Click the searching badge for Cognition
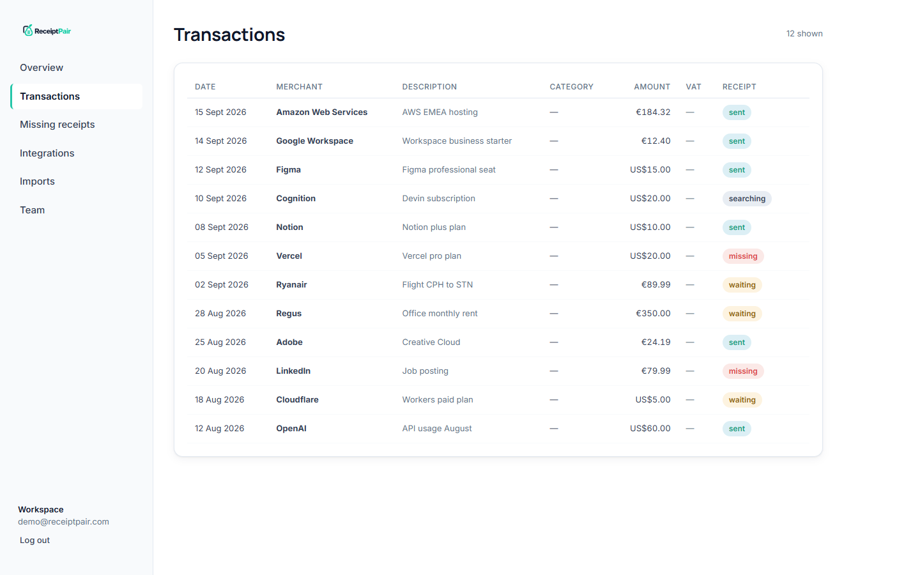Image resolution: width=920 pixels, height=575 pixels. click(x=747, y=199)
